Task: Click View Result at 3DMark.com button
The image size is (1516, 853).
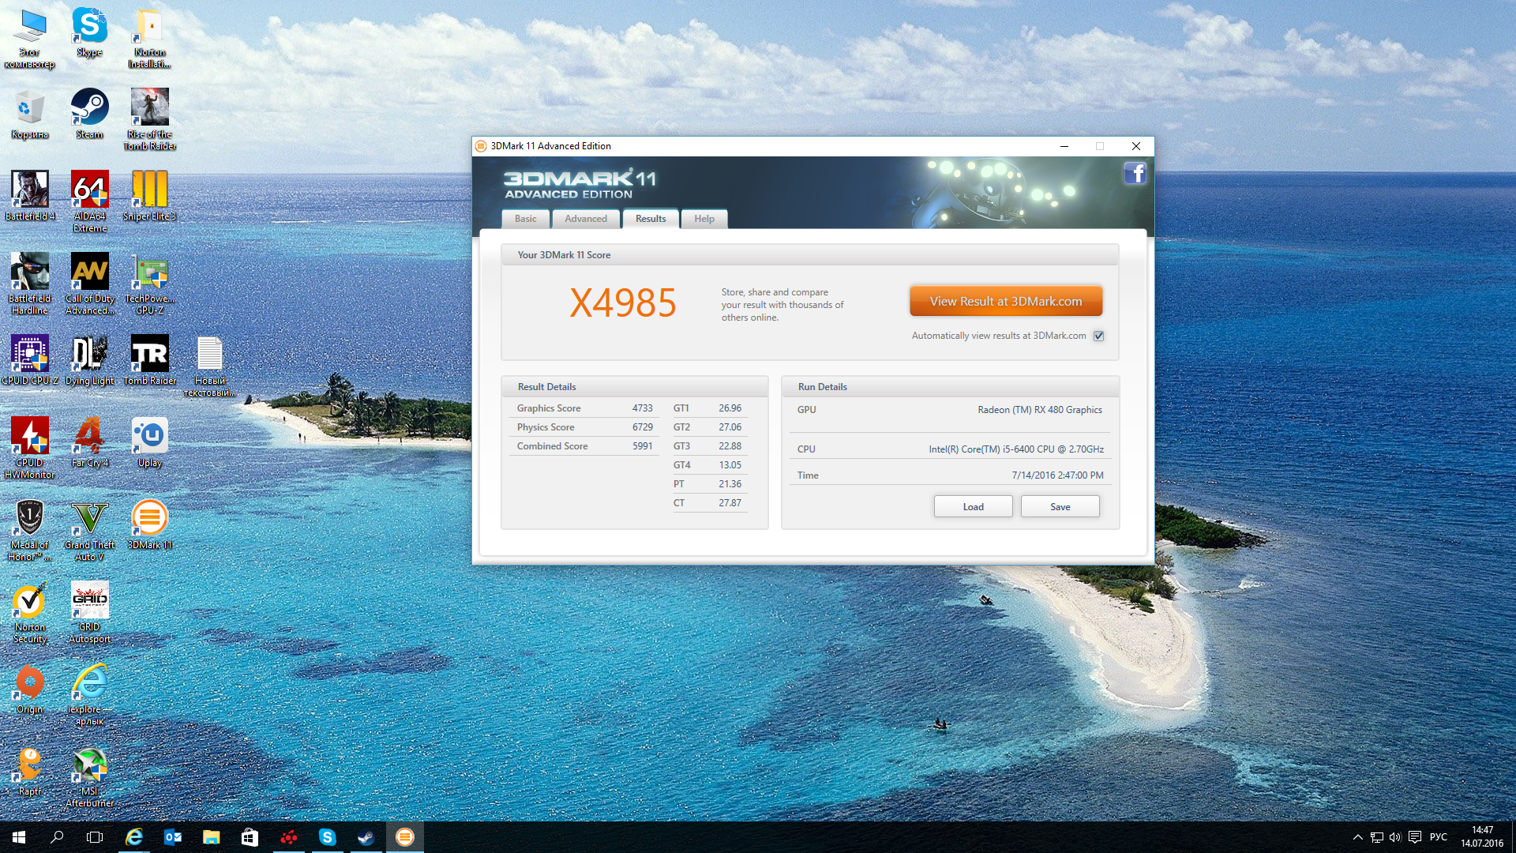Action: point(1005,301)
